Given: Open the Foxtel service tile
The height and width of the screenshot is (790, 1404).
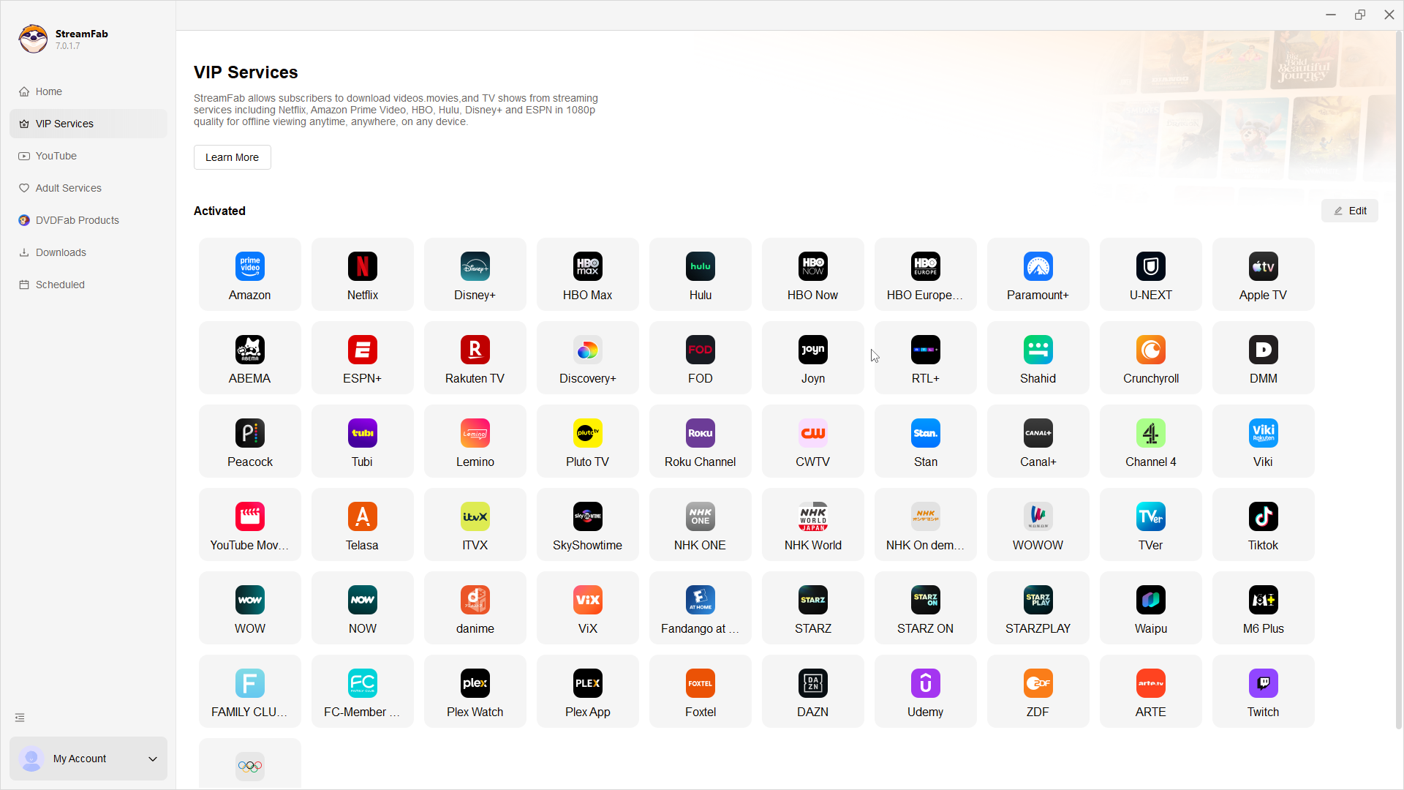Looking at the screenshot, I should [700, 691].
